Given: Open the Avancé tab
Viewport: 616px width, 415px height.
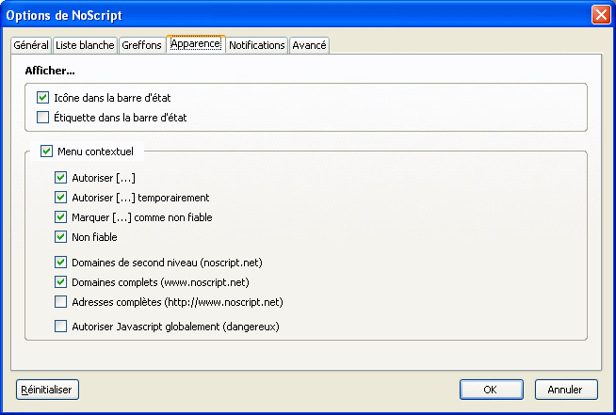Looking at the screenshot, I should 309,45.
